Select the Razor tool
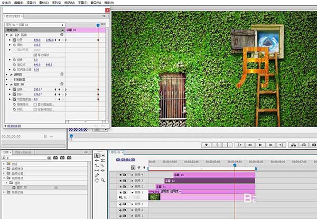This screenshot has width=317, height=219. pyautogui.click(x=102, y=166)
